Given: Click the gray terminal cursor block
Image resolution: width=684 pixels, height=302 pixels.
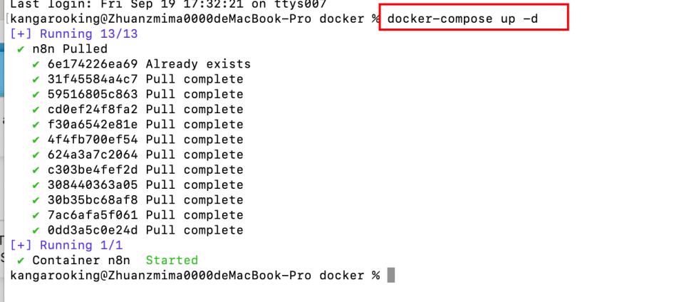Looking at the screenshot, I should [390, 276].
